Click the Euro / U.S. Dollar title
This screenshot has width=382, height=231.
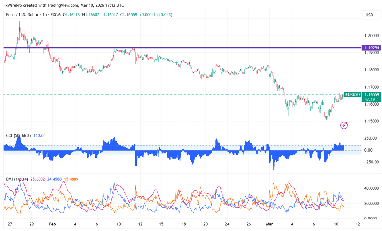click(22, 15)
